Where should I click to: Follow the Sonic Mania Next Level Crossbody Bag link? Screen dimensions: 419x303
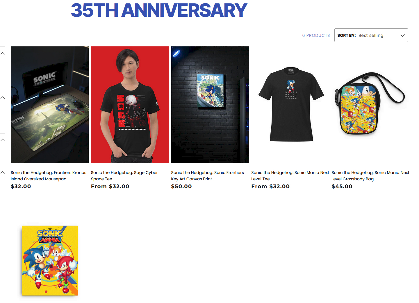pos(370,176)
